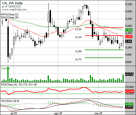The height and width of the screenshot is (115, 136).
Task: Select the 12,55 resistance level label
Action: tap(78, 29)
